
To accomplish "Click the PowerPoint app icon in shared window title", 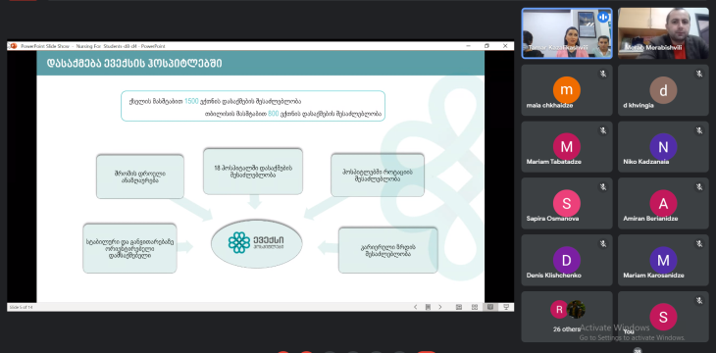I will pyautogui.click(x=14, y=46).
